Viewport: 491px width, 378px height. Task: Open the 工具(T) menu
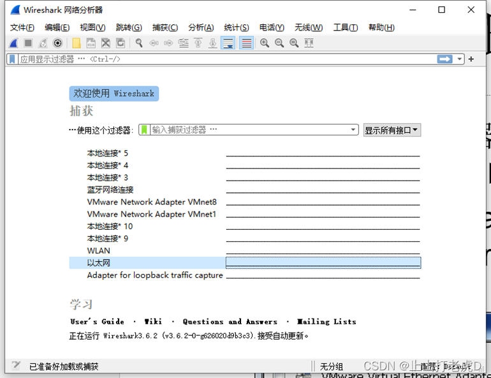pos(346,27)
